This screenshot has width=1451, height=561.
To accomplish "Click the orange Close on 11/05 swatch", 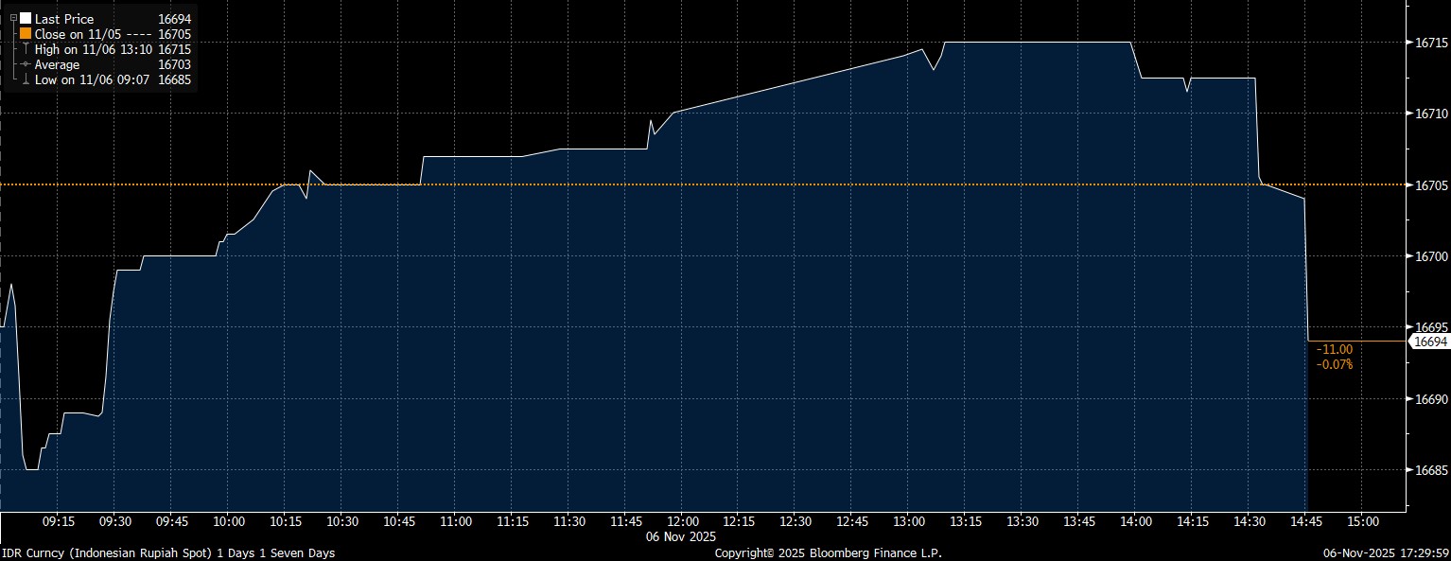I will pyautogui.click(x=26, y=34).
